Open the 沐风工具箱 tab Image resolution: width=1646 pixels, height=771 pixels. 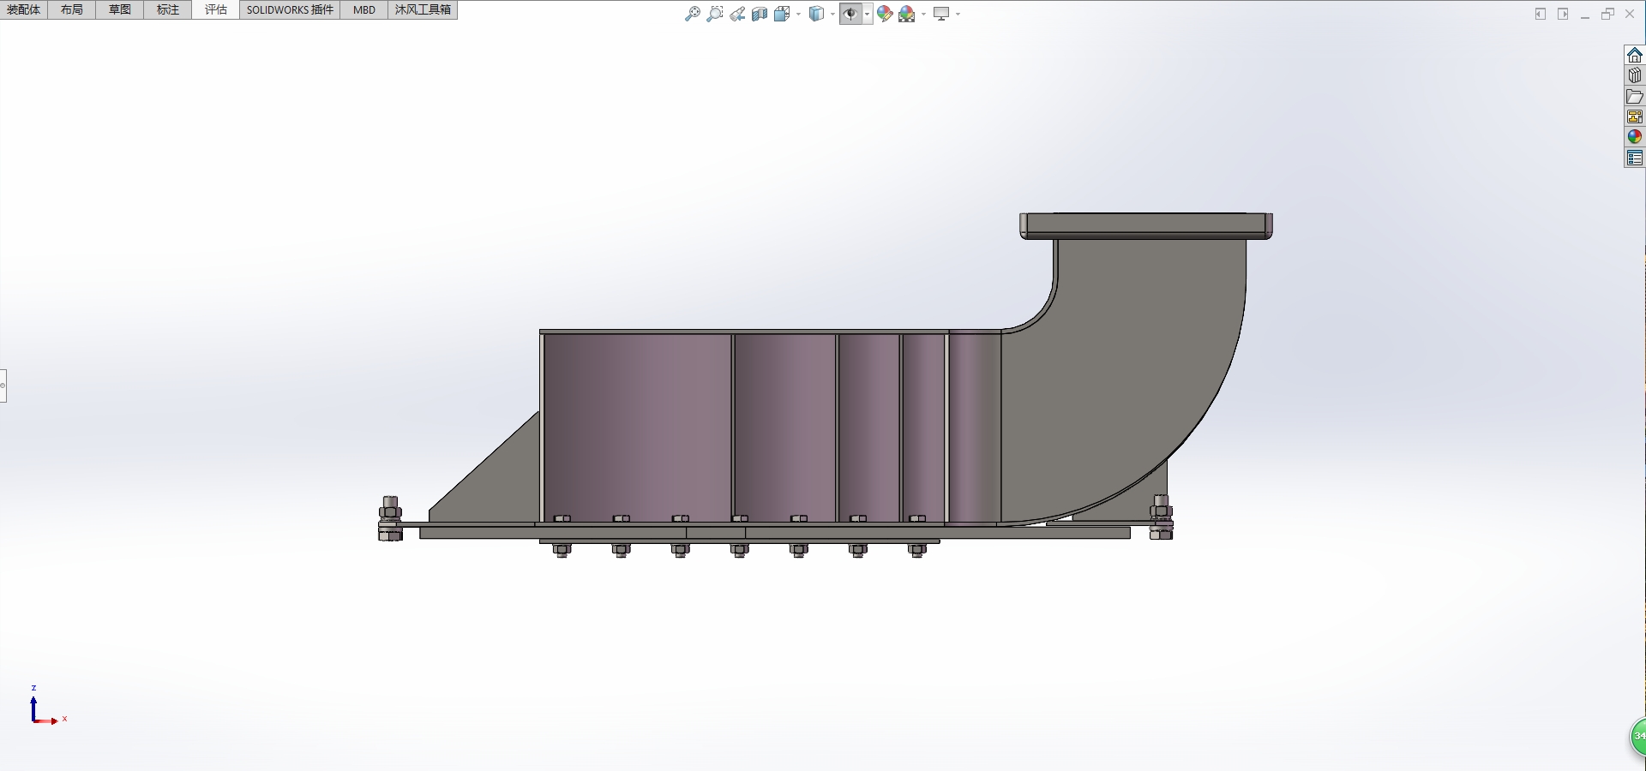coord(423,9)
